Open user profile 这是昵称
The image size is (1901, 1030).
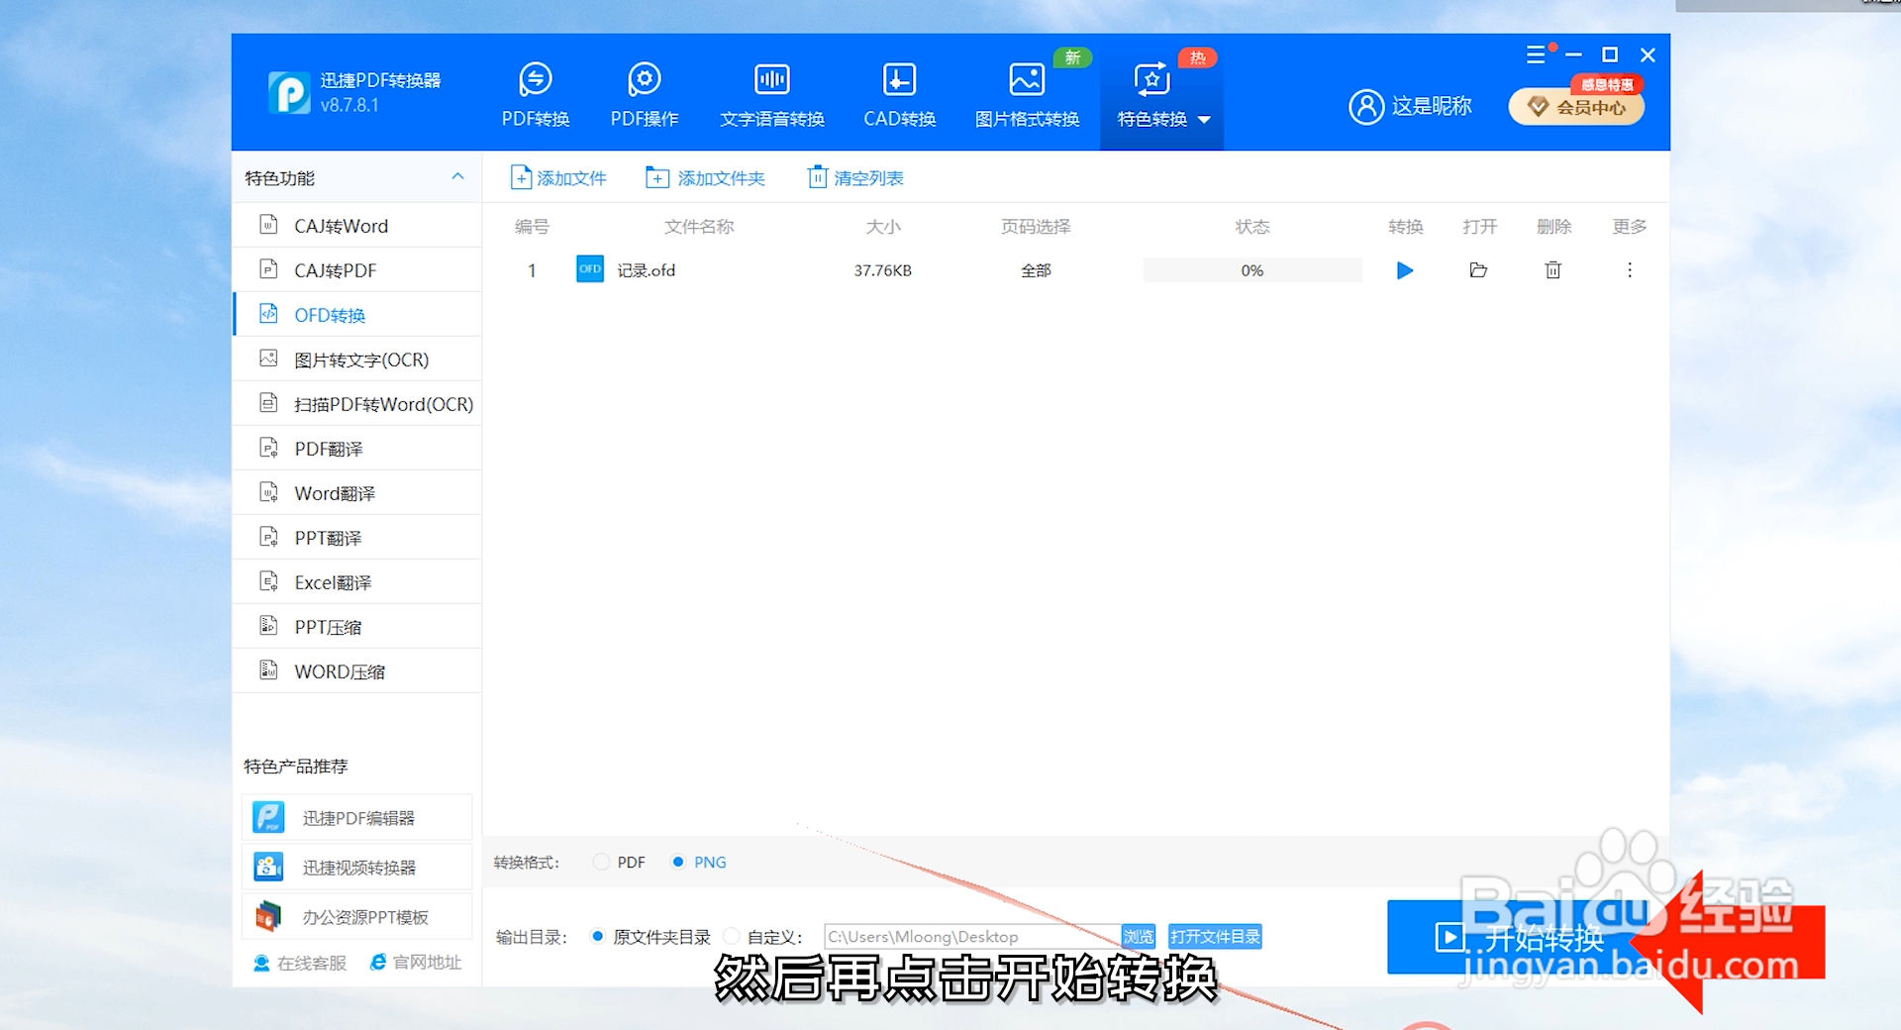pos(1410,106)
